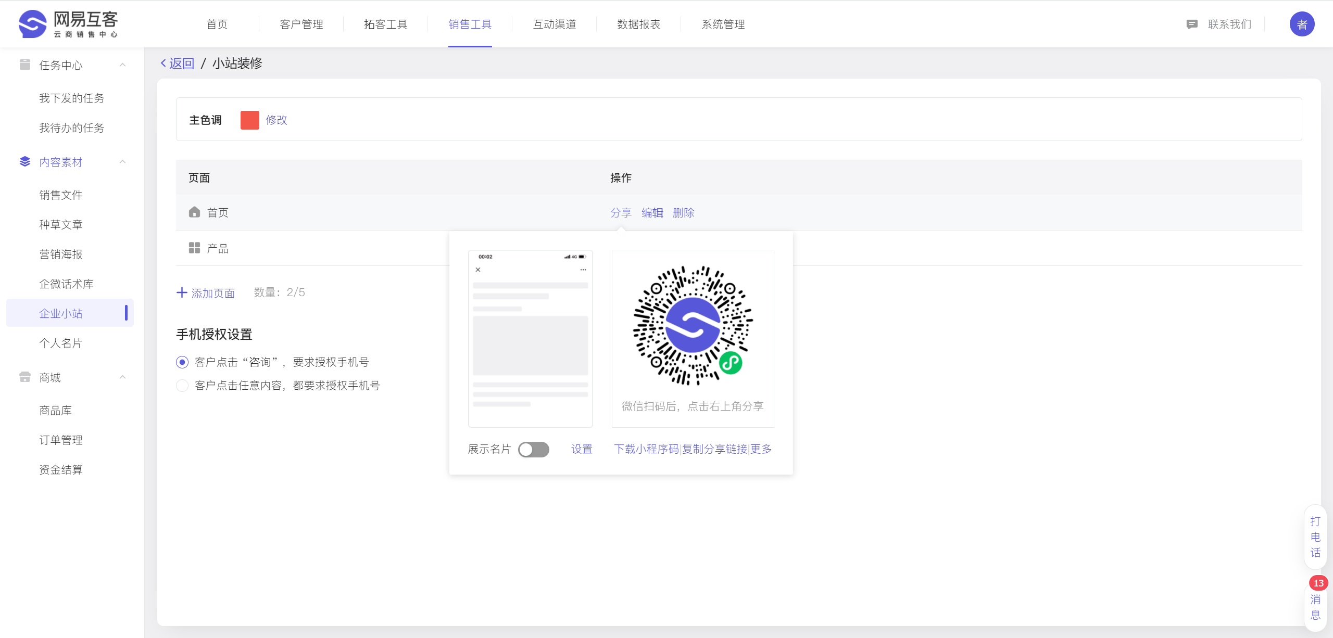
Task: Collapse the 内容素材 section chevron
Action: click(x=123, y=161)
